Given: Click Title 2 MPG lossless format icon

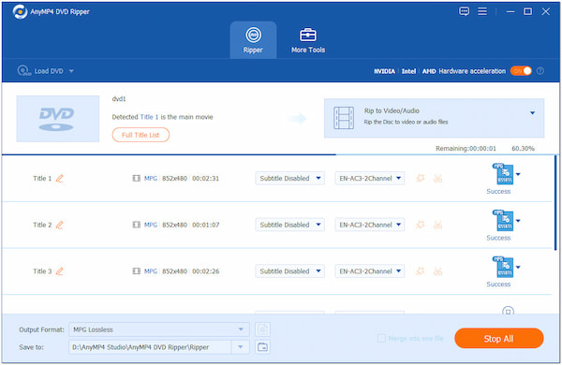Looking at the screenshot, I should (x=503, y=221).
